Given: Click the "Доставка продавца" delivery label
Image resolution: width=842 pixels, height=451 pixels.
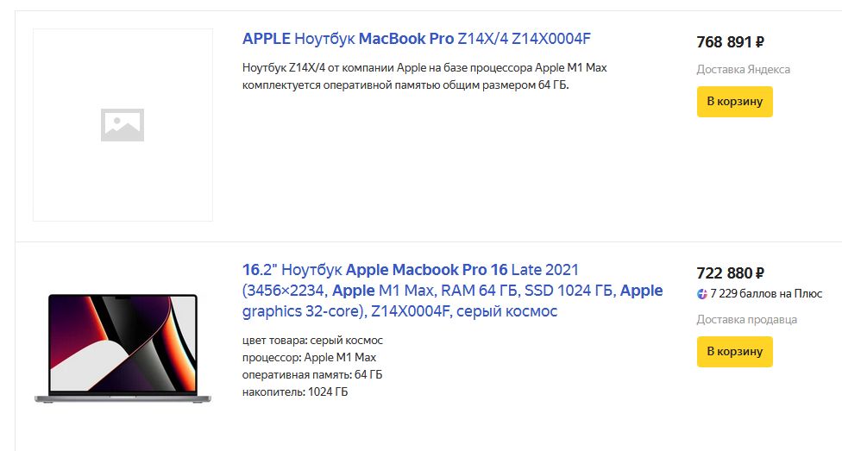Looking at the screenshot, I should tap(746, 320).
